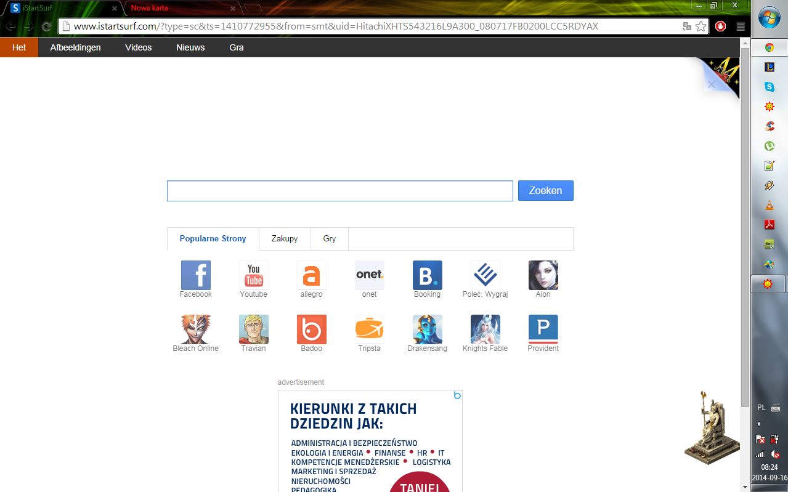Click the Zoeken search button
The width and height of the screenshot is (788, 492).
[x=545, y=191]
